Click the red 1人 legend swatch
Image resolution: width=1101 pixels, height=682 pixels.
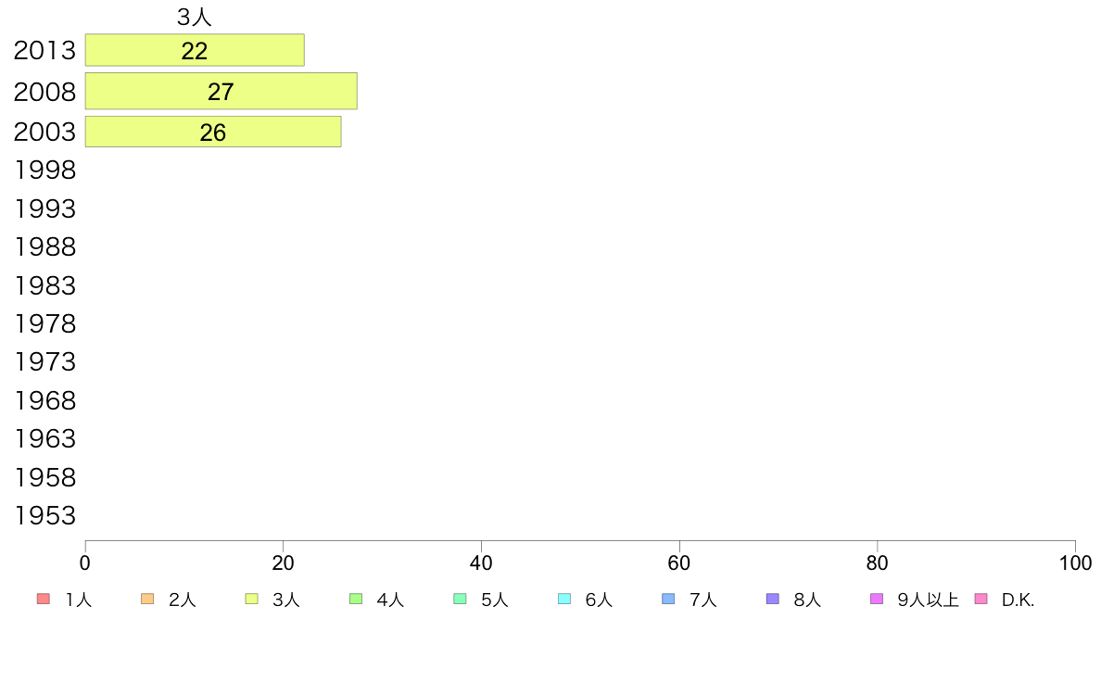[43, 600]
